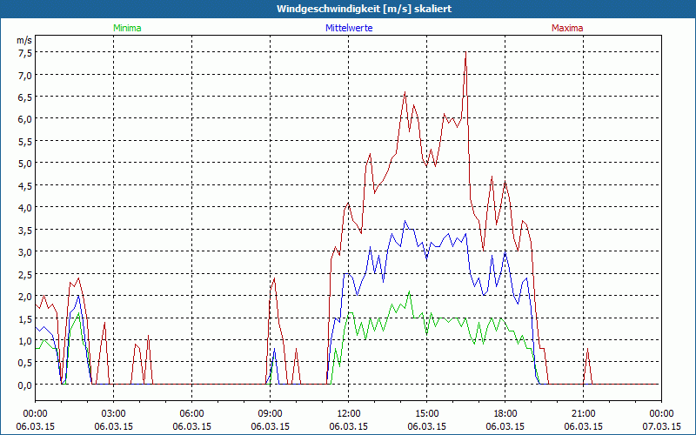
Task: Select the 15:00 time marker
Action: point(426,413)
